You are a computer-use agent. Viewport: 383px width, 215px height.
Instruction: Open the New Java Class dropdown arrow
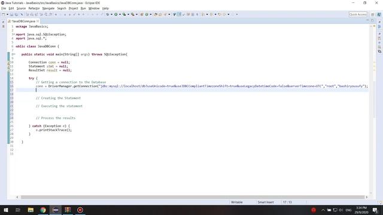tap(151, 14)
